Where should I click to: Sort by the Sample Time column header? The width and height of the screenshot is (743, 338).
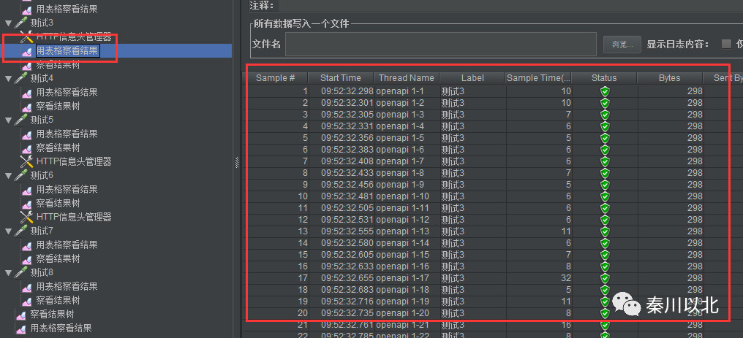pos(539,78)
